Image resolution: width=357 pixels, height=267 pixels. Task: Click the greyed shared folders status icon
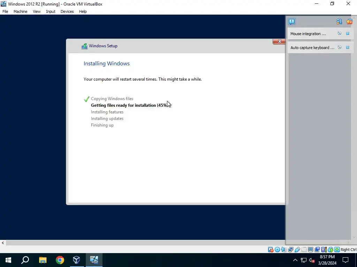304,250
